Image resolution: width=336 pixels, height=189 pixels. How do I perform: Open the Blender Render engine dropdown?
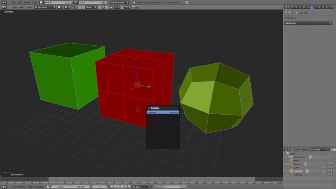click(120, 3)
